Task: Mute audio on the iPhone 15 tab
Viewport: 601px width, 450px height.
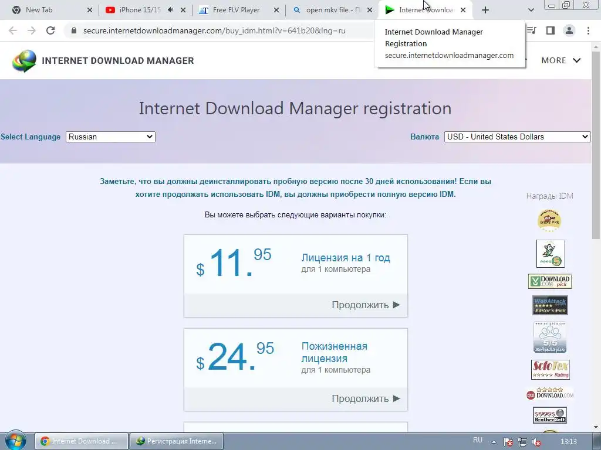Action: 171,10
